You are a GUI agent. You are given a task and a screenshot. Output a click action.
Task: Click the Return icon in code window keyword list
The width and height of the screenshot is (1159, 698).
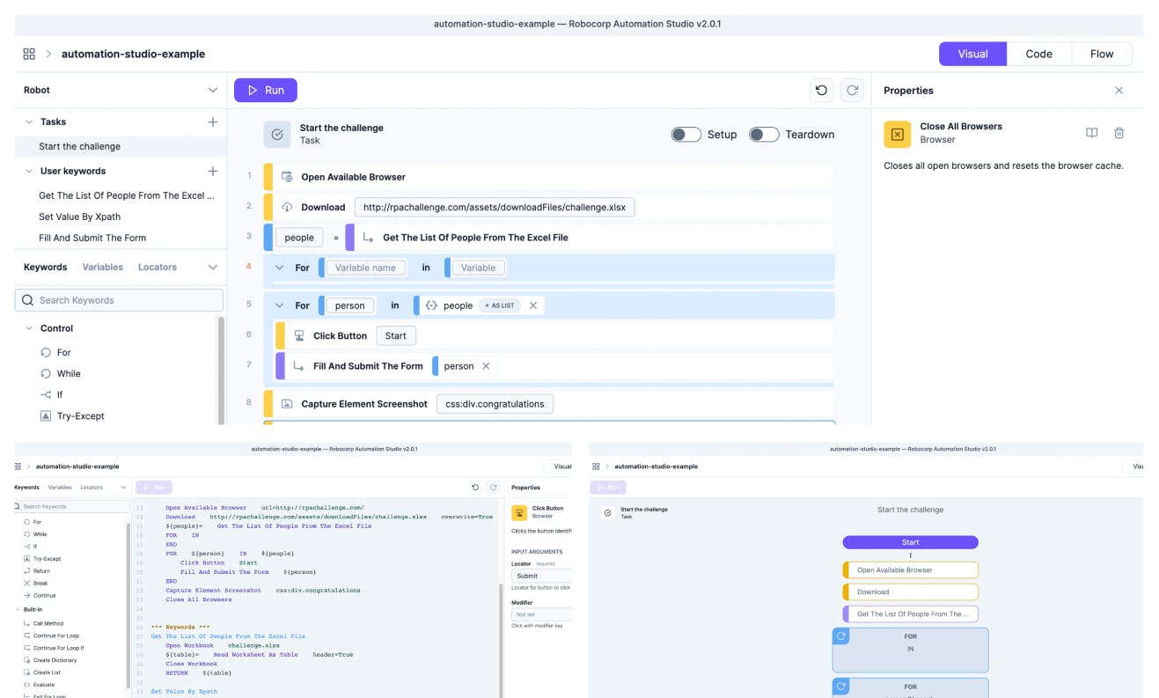coord(26,571)
